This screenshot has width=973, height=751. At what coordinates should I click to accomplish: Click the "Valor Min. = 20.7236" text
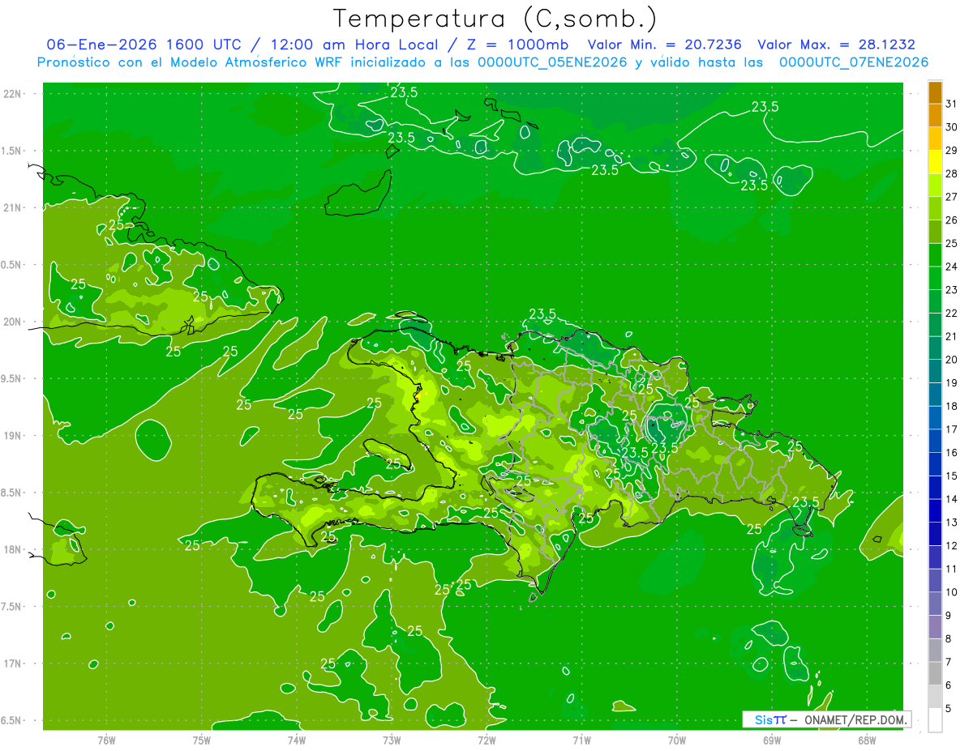click(664, 45)
